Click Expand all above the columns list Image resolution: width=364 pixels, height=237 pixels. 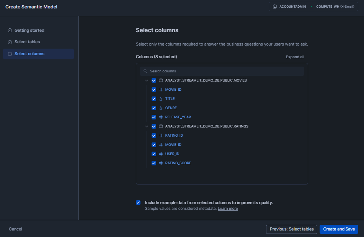pyautogui.click(x=295, y=57)
